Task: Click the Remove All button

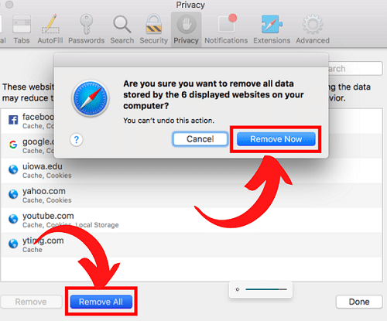Action: [x=101, y=302]
